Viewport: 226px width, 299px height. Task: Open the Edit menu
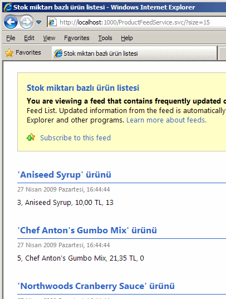(x=29, y=38)
